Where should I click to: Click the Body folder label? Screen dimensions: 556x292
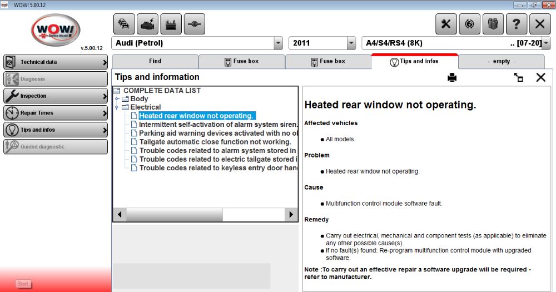point(139,99)
